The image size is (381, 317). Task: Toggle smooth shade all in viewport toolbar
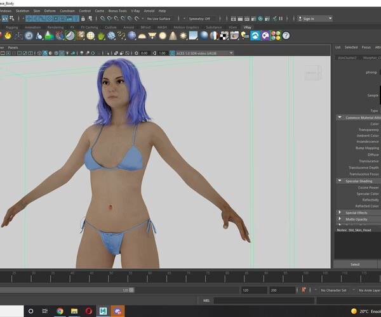pos(45,53)
